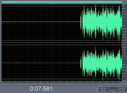This screenshot has height=93, width=127.
Task: Click the hms label at the left end of the time ruler
Action: pyautogui.click(x=3, y=82)
